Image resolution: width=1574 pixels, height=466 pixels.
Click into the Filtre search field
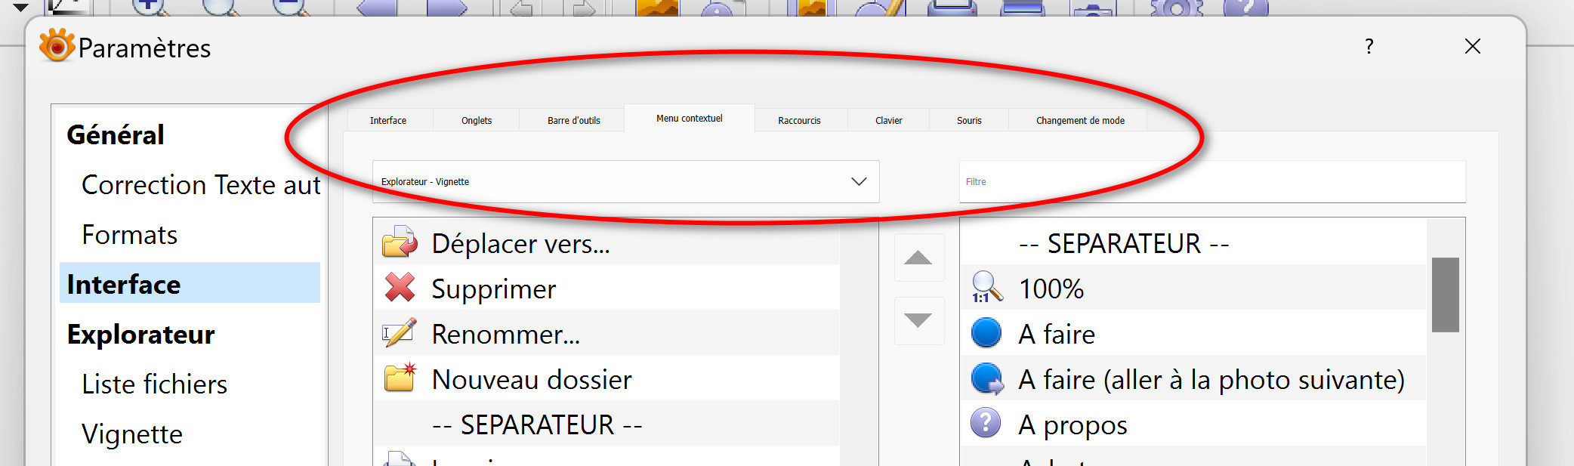click(x=1212, y=182)
